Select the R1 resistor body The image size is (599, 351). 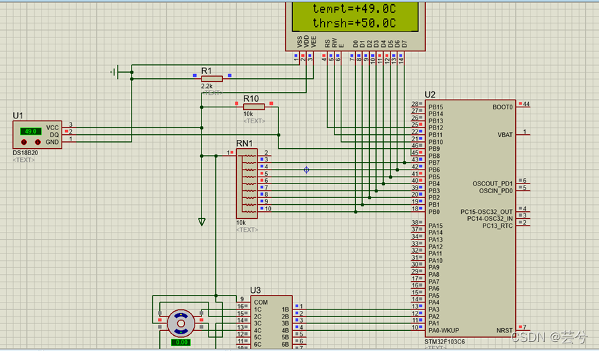212,79
